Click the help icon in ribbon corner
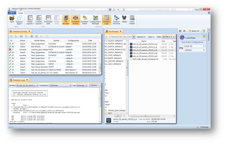226x144 pixels. (209, 13)
